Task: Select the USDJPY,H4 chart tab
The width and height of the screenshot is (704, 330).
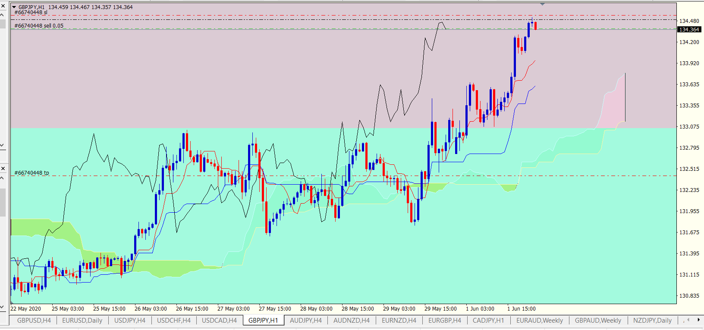Action: coord(130,321)
